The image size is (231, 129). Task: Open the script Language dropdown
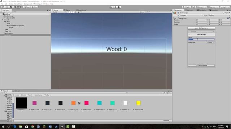[x=210, y=42]
